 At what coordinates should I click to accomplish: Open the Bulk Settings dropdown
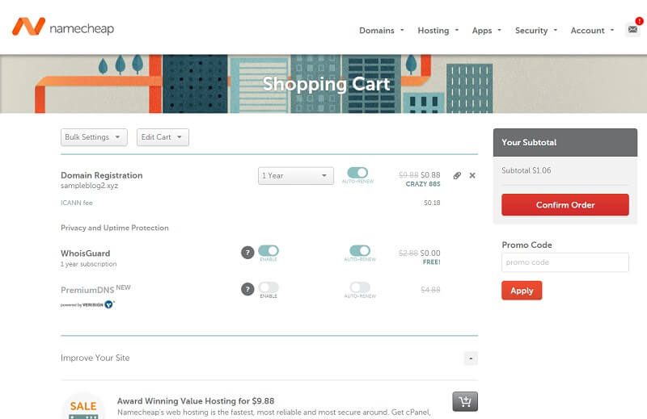tap(94, 137)
